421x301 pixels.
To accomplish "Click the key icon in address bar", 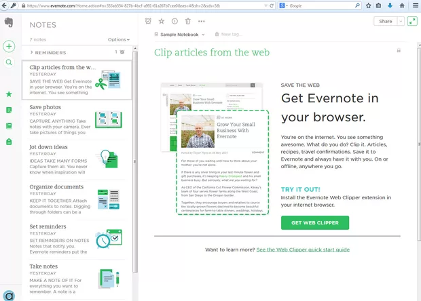I will [x=14, y=5].
